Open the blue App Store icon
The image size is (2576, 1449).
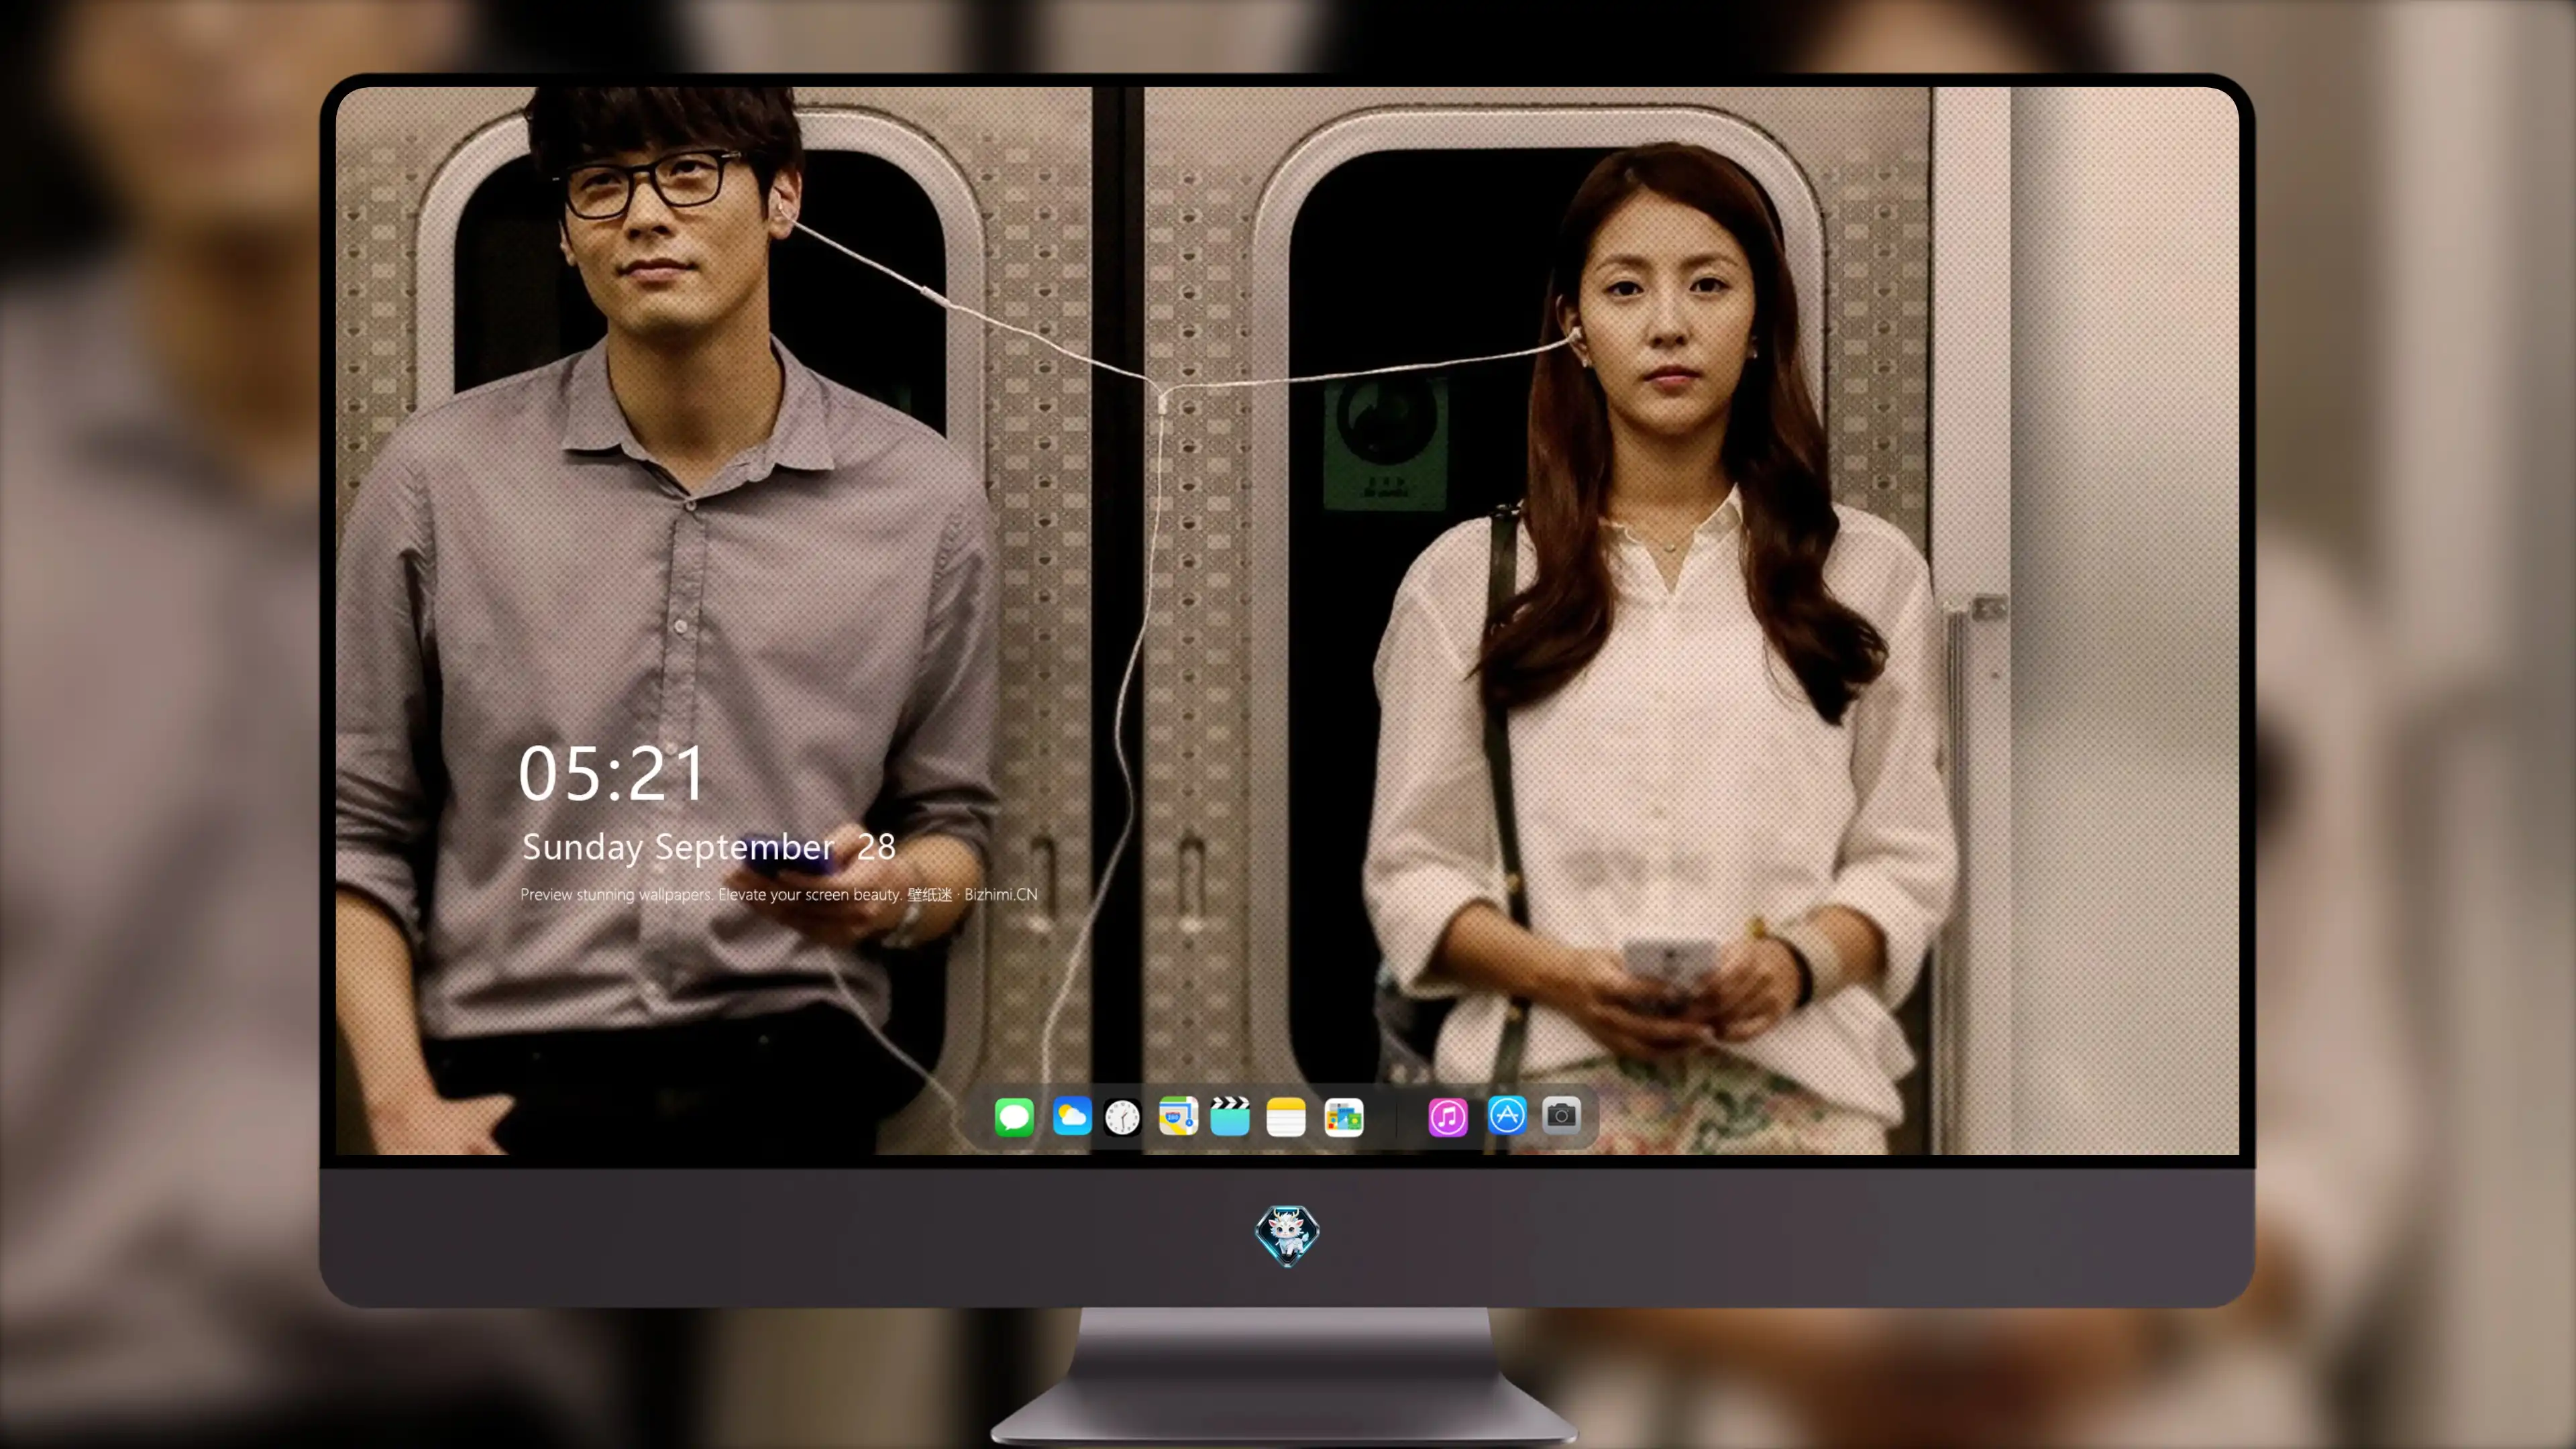(x=1507, y=1115)
